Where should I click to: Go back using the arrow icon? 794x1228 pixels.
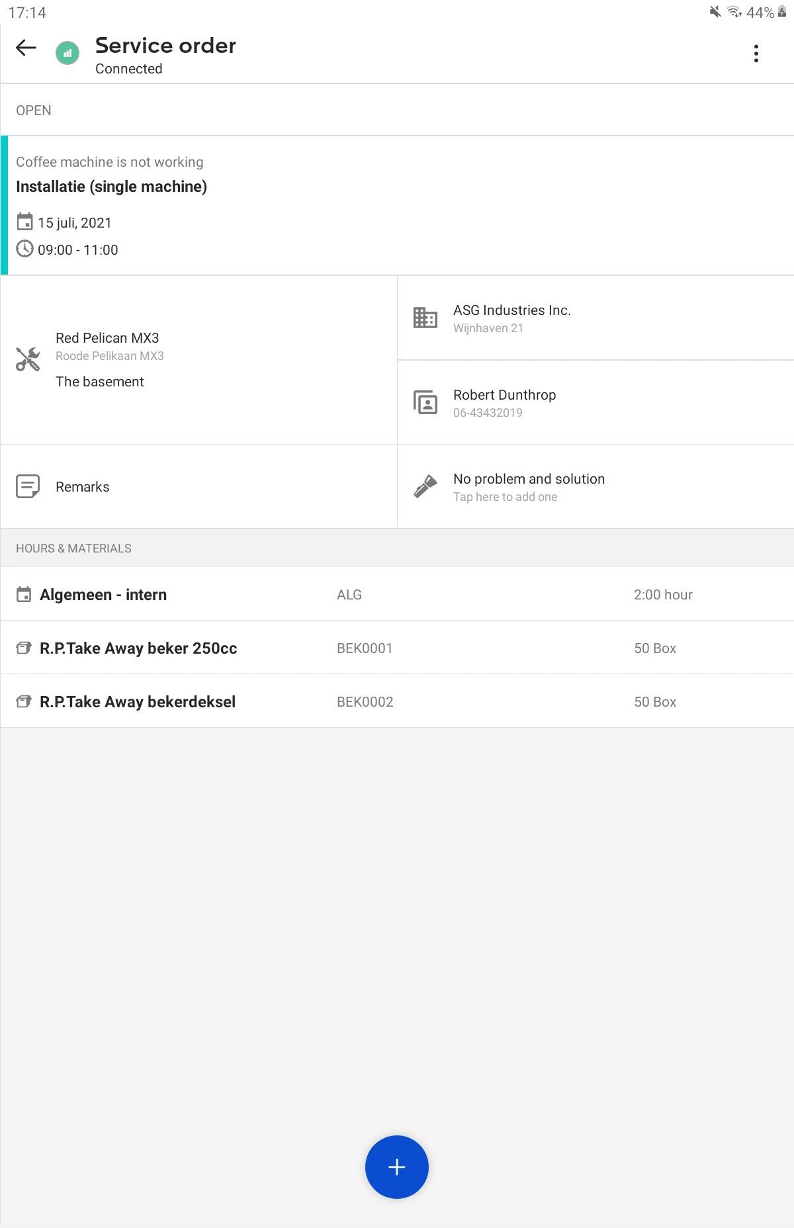26,48
